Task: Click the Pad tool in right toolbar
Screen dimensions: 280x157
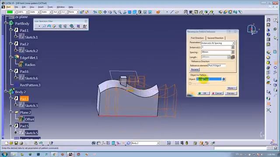Action: pyautogui.click(x=268, y=20)
